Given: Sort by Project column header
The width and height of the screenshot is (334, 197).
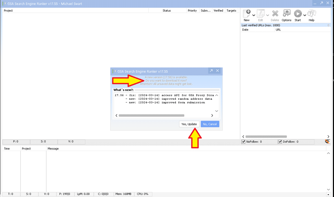Looking at the screenshot, I should point(75,10).
